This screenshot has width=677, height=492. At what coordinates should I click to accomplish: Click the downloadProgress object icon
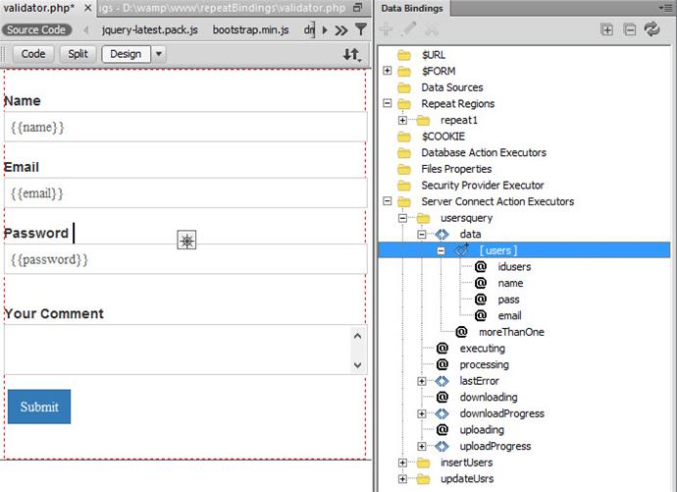pyautogui.click(x=443, y=413)
